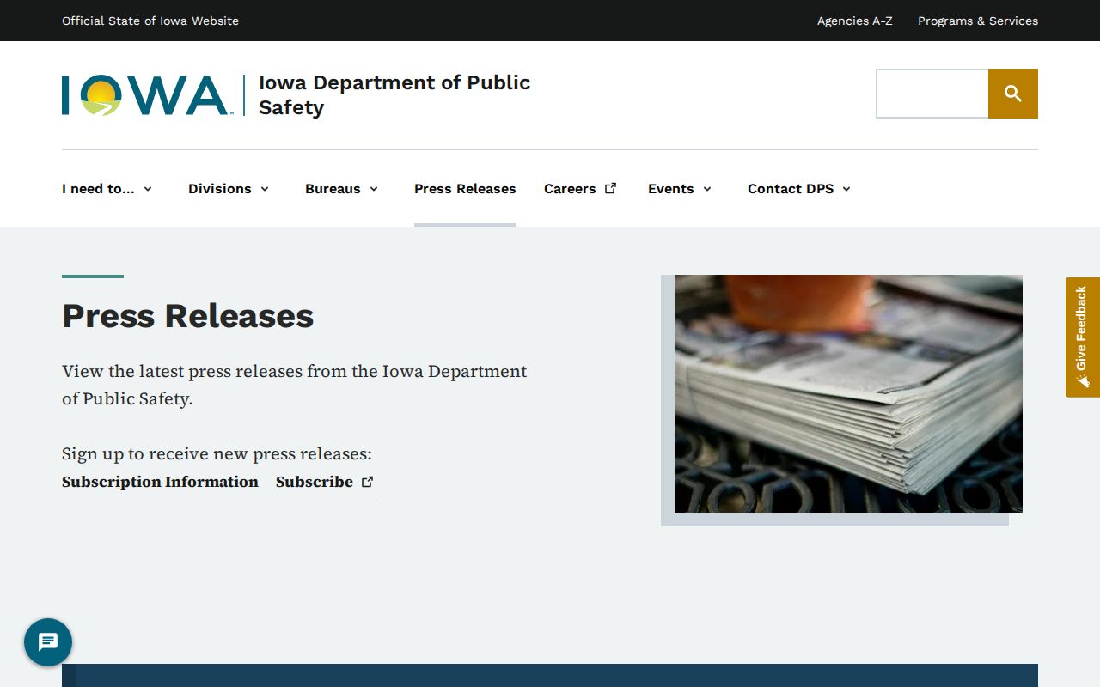The image size is (1100, 687).
Task: Expand the Events menu
Action: point(680,189)
